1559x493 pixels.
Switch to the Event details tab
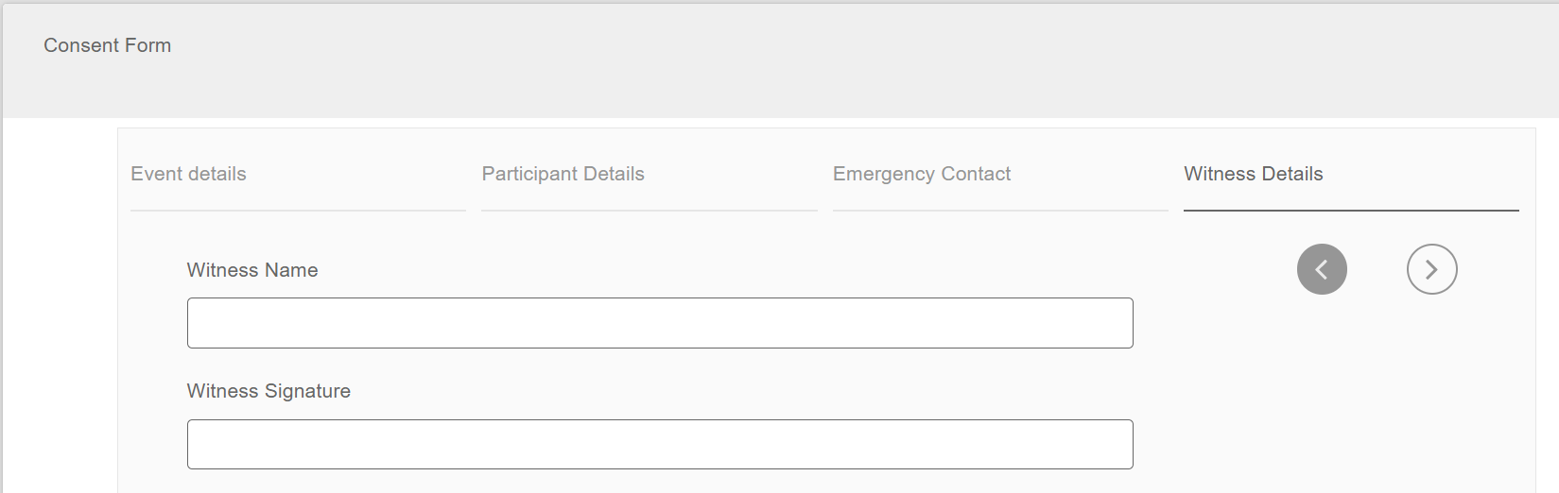188,174
